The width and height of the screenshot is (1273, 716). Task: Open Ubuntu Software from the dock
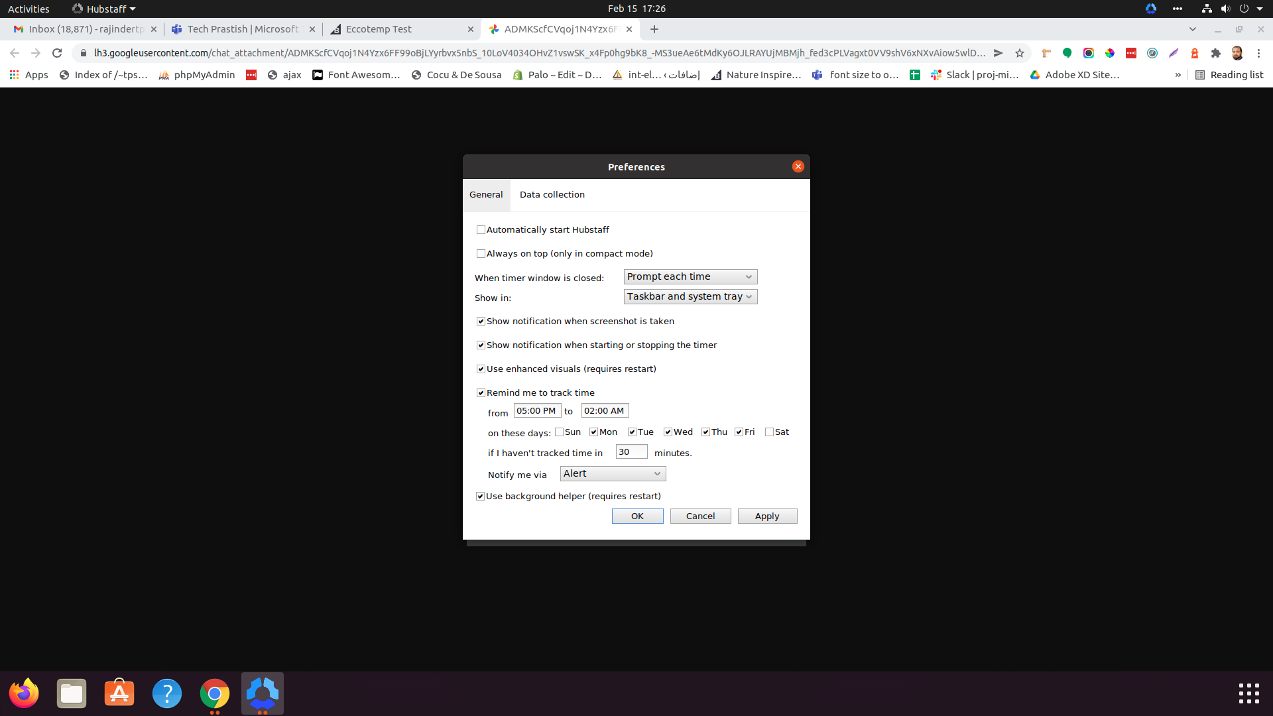pos(119,693)
